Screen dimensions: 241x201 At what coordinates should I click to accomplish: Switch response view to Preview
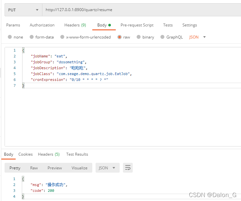[x=55, y=168]
